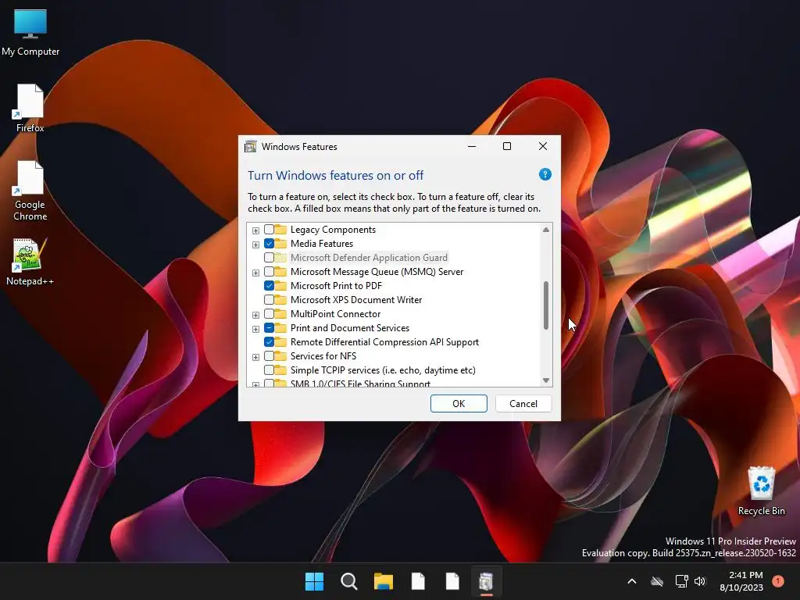This screenshot has width=800, height=600.
Task: Click OK to apply feature changes
Action: [459, 404]
